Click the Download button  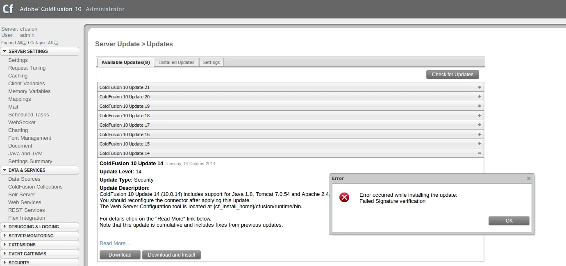120,255
